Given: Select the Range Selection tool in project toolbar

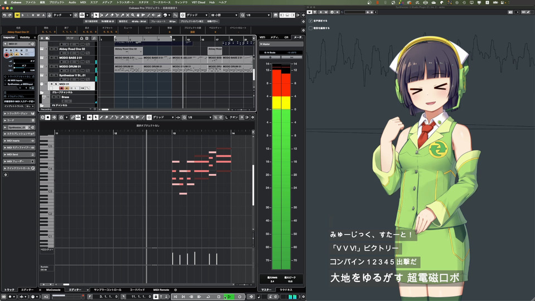Looking at the screenshot, I should pos(101,15).
